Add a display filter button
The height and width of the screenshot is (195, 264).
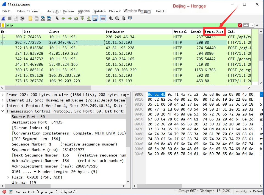(257, 25)
